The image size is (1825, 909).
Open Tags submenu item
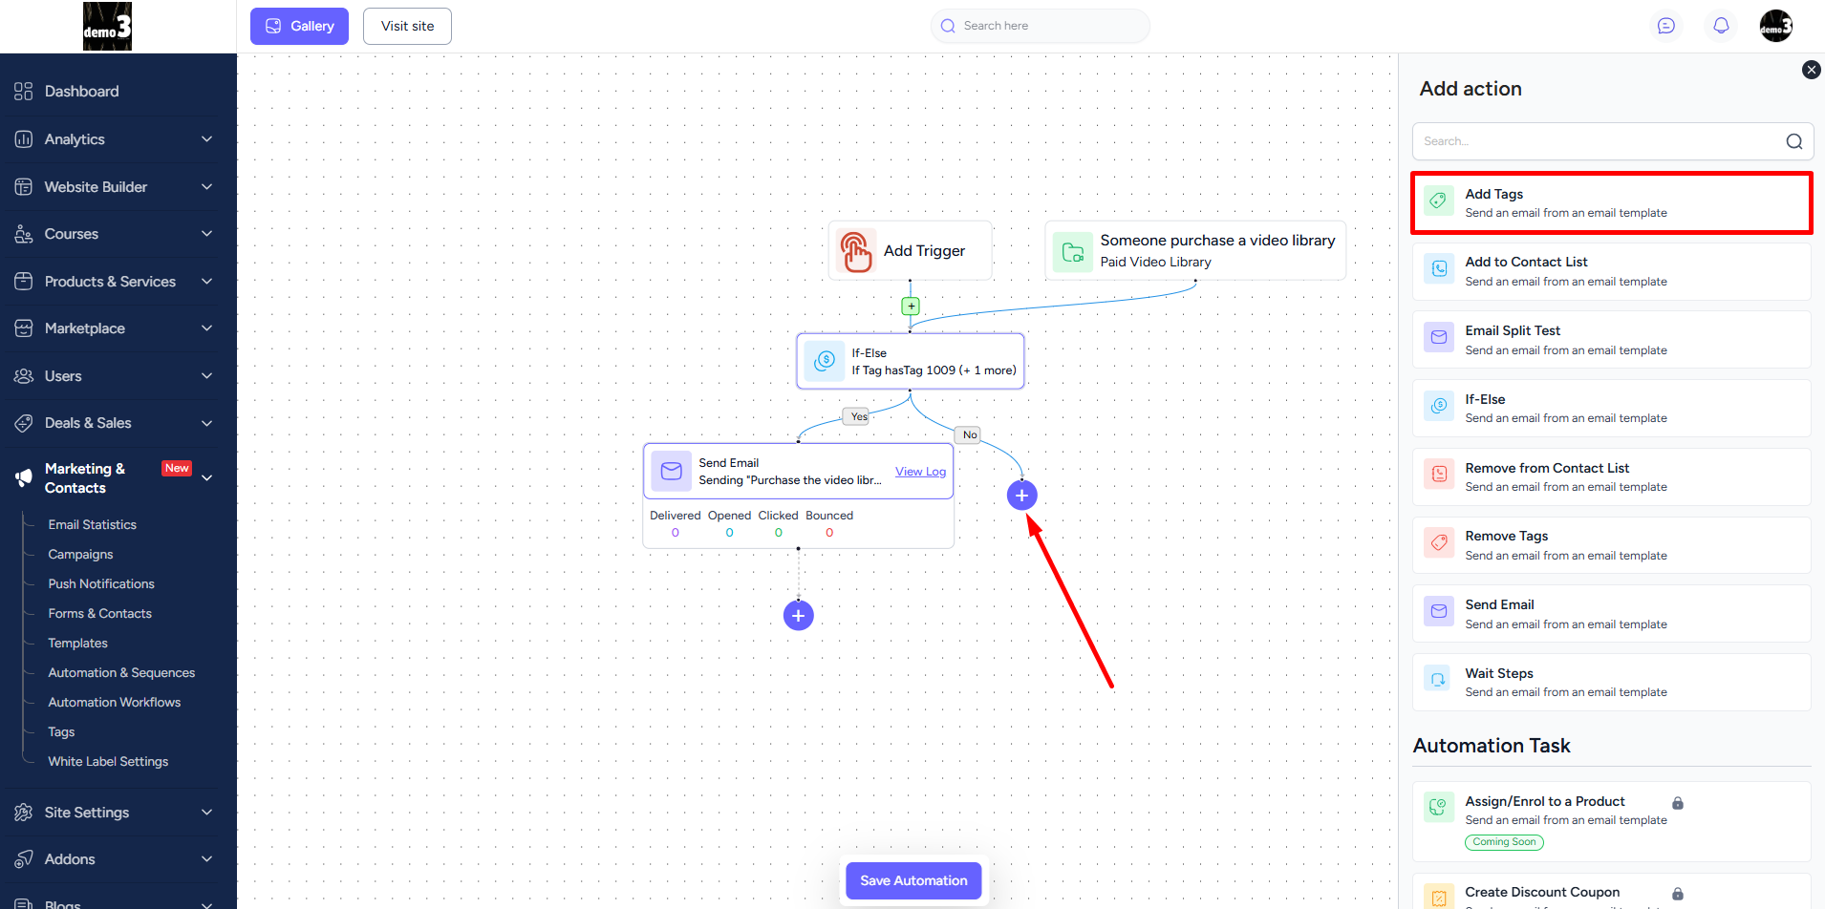61,732
